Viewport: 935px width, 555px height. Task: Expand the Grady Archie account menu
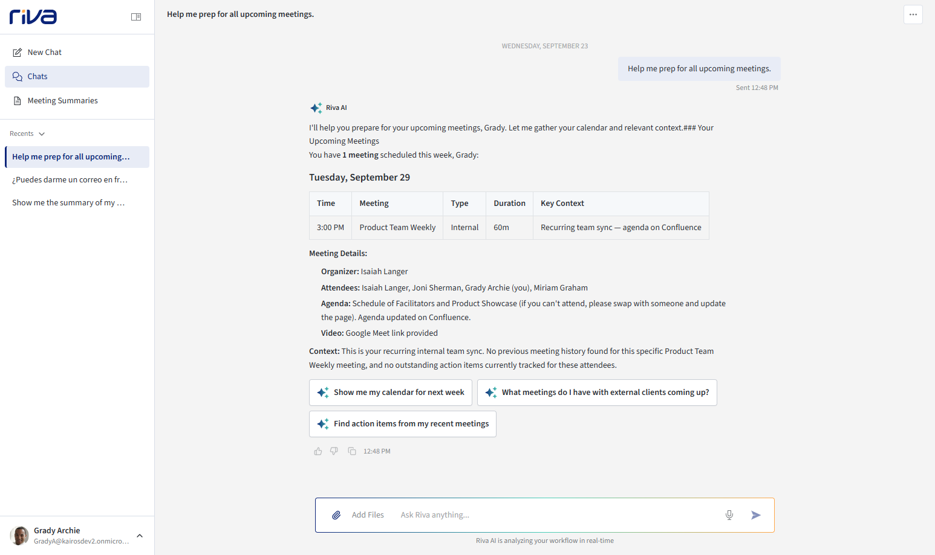(x=140, y=536)
